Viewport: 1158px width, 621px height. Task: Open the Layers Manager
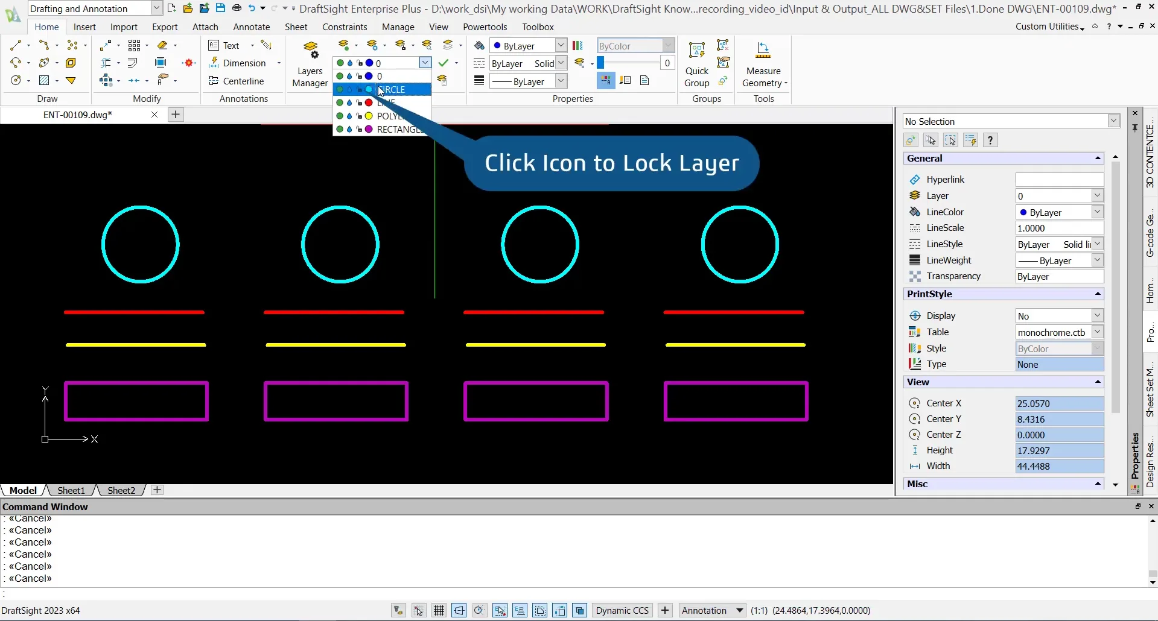click(x=310, y=65)
